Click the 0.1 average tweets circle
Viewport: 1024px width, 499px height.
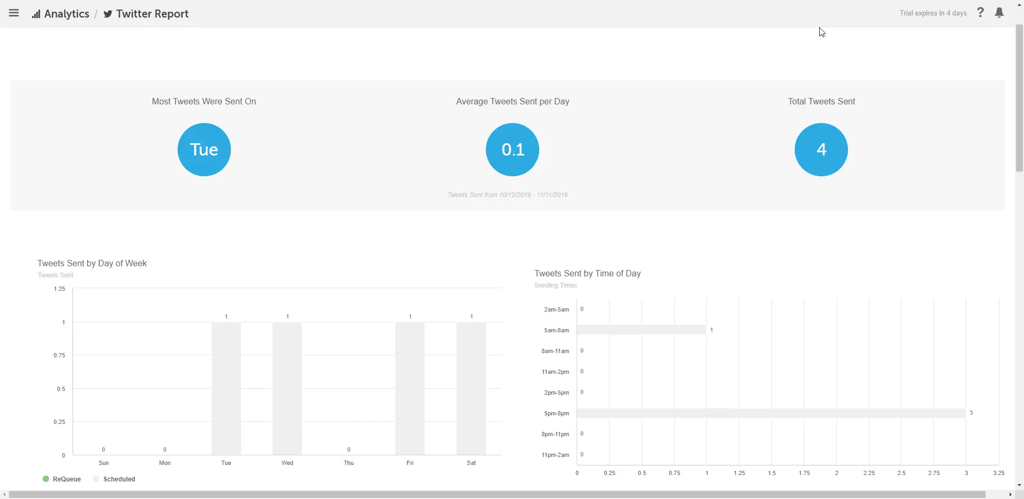[x=512, y=150]
